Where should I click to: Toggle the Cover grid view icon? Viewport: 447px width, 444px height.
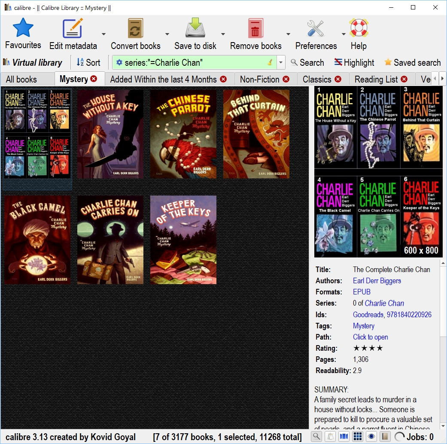point(358,436)
